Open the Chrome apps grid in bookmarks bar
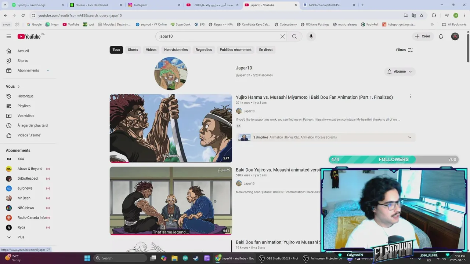470x264 pixels. click(x=17, y=25)
